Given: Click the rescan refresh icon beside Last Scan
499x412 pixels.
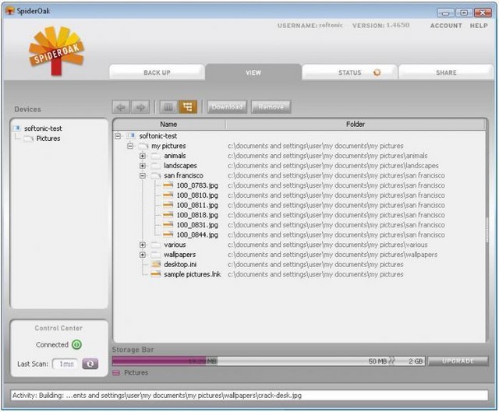Looking at the screenshot, I should pos(90,364).
